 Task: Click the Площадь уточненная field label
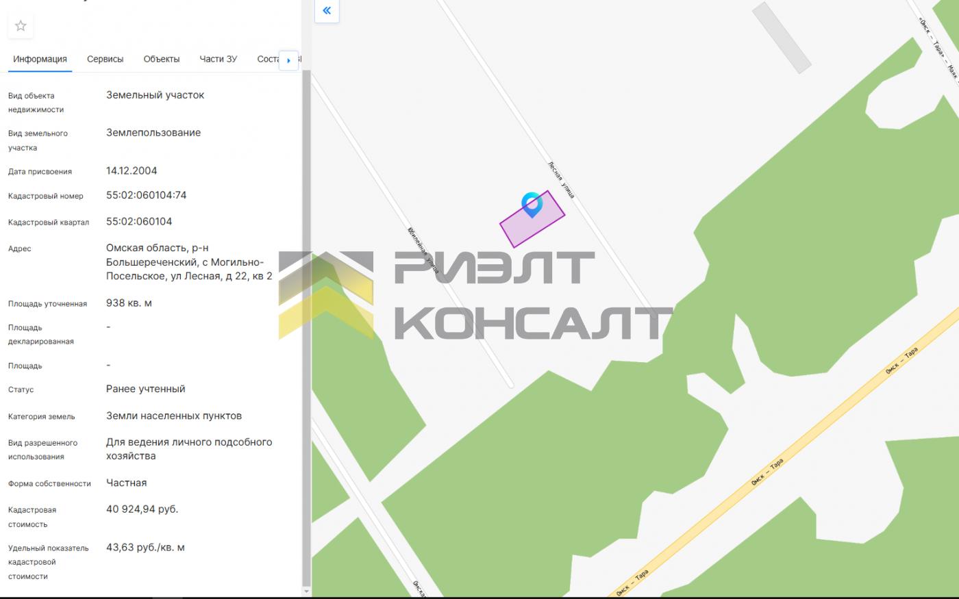(x=48, y=304)
